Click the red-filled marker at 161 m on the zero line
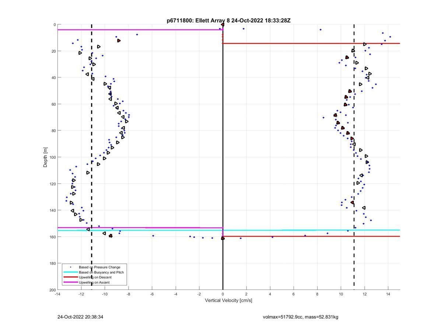 click(x=223, y=238)
